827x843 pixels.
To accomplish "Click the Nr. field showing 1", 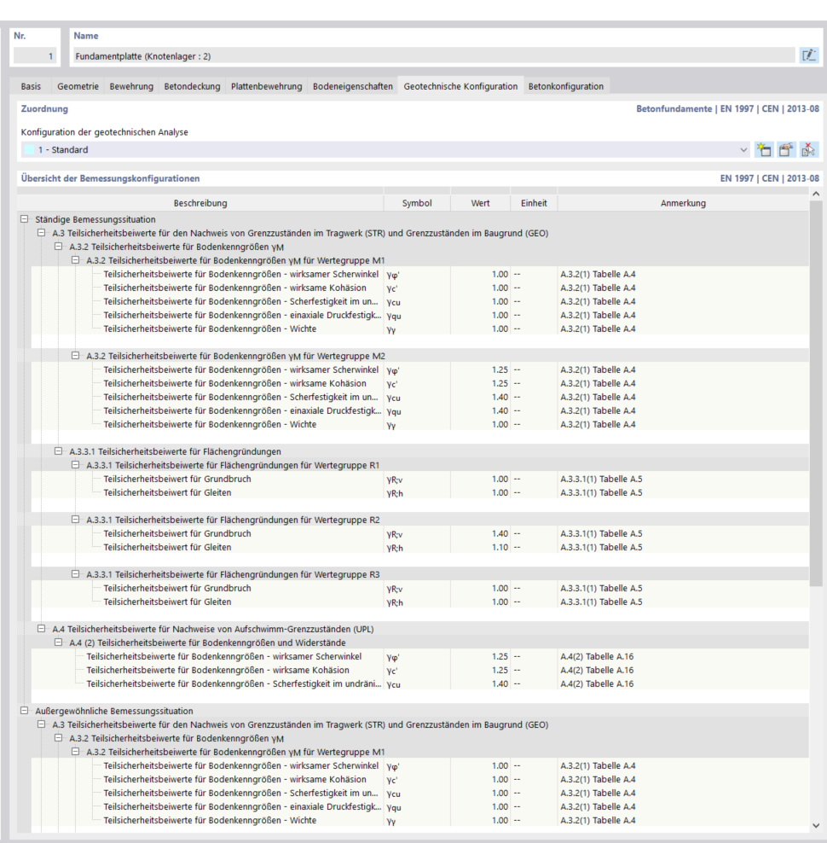I will tap(34, 56).
